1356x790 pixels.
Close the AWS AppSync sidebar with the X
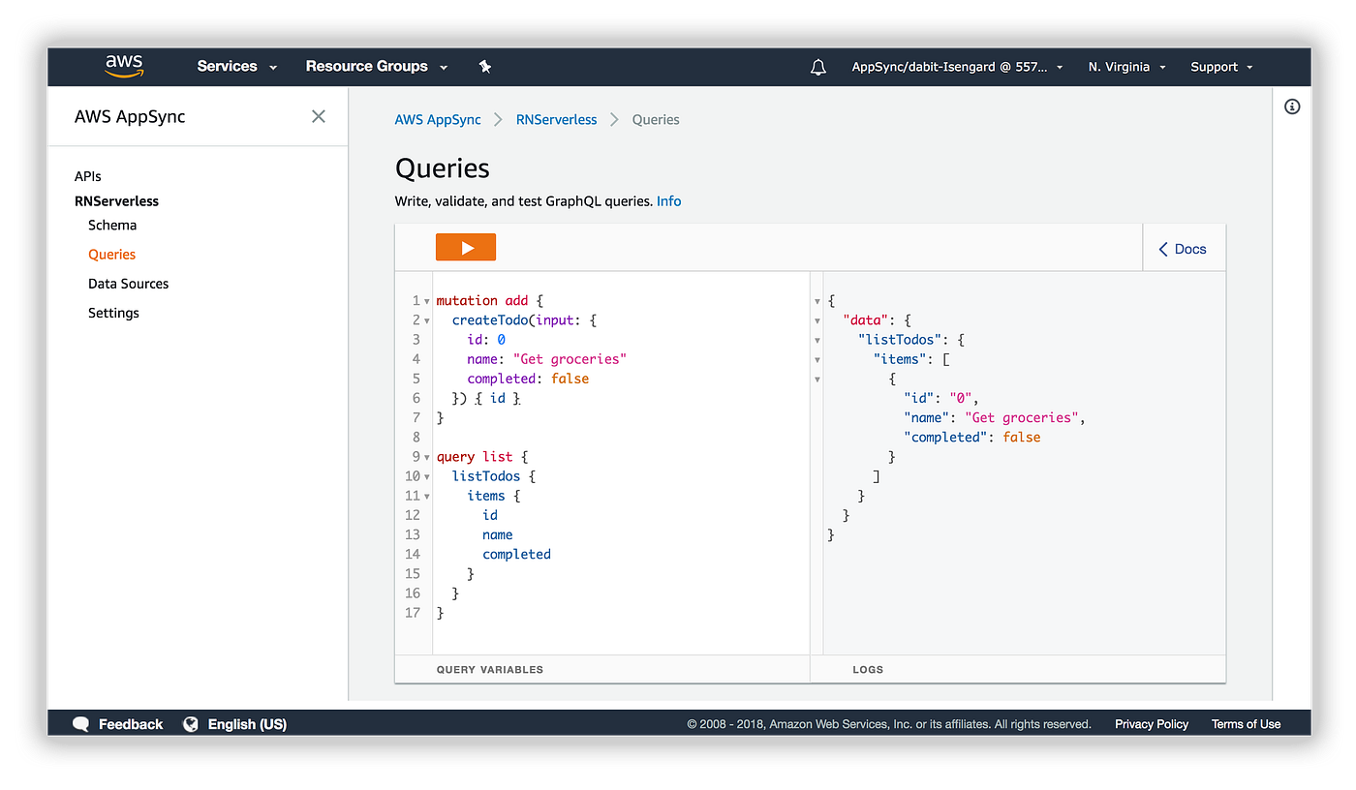click(x=318, y=116)
